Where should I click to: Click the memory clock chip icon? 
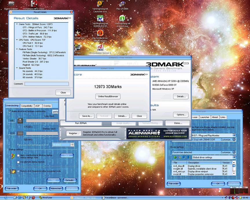pyautogui.click(x=20, y=133)
